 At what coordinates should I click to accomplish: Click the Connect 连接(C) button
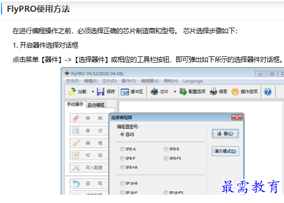click(225, 134)
